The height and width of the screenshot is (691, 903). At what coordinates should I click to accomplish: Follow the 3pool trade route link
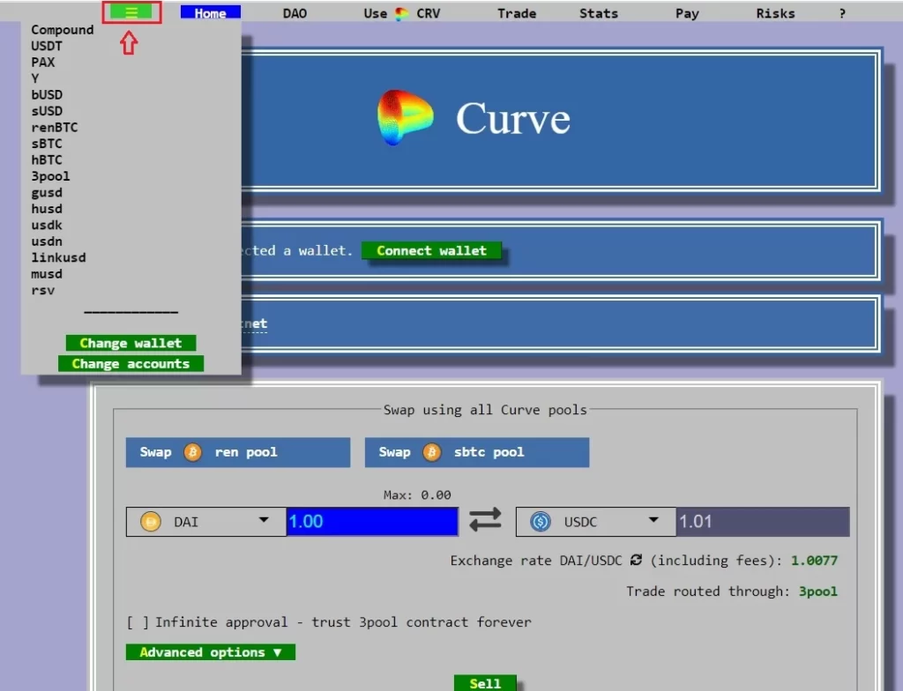(817, 591)
